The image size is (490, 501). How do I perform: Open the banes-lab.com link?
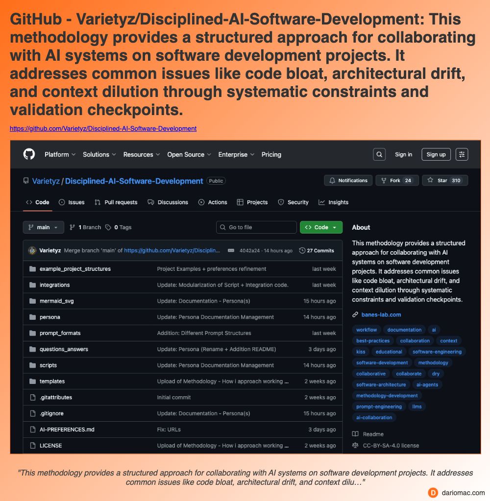pos(381,315)
